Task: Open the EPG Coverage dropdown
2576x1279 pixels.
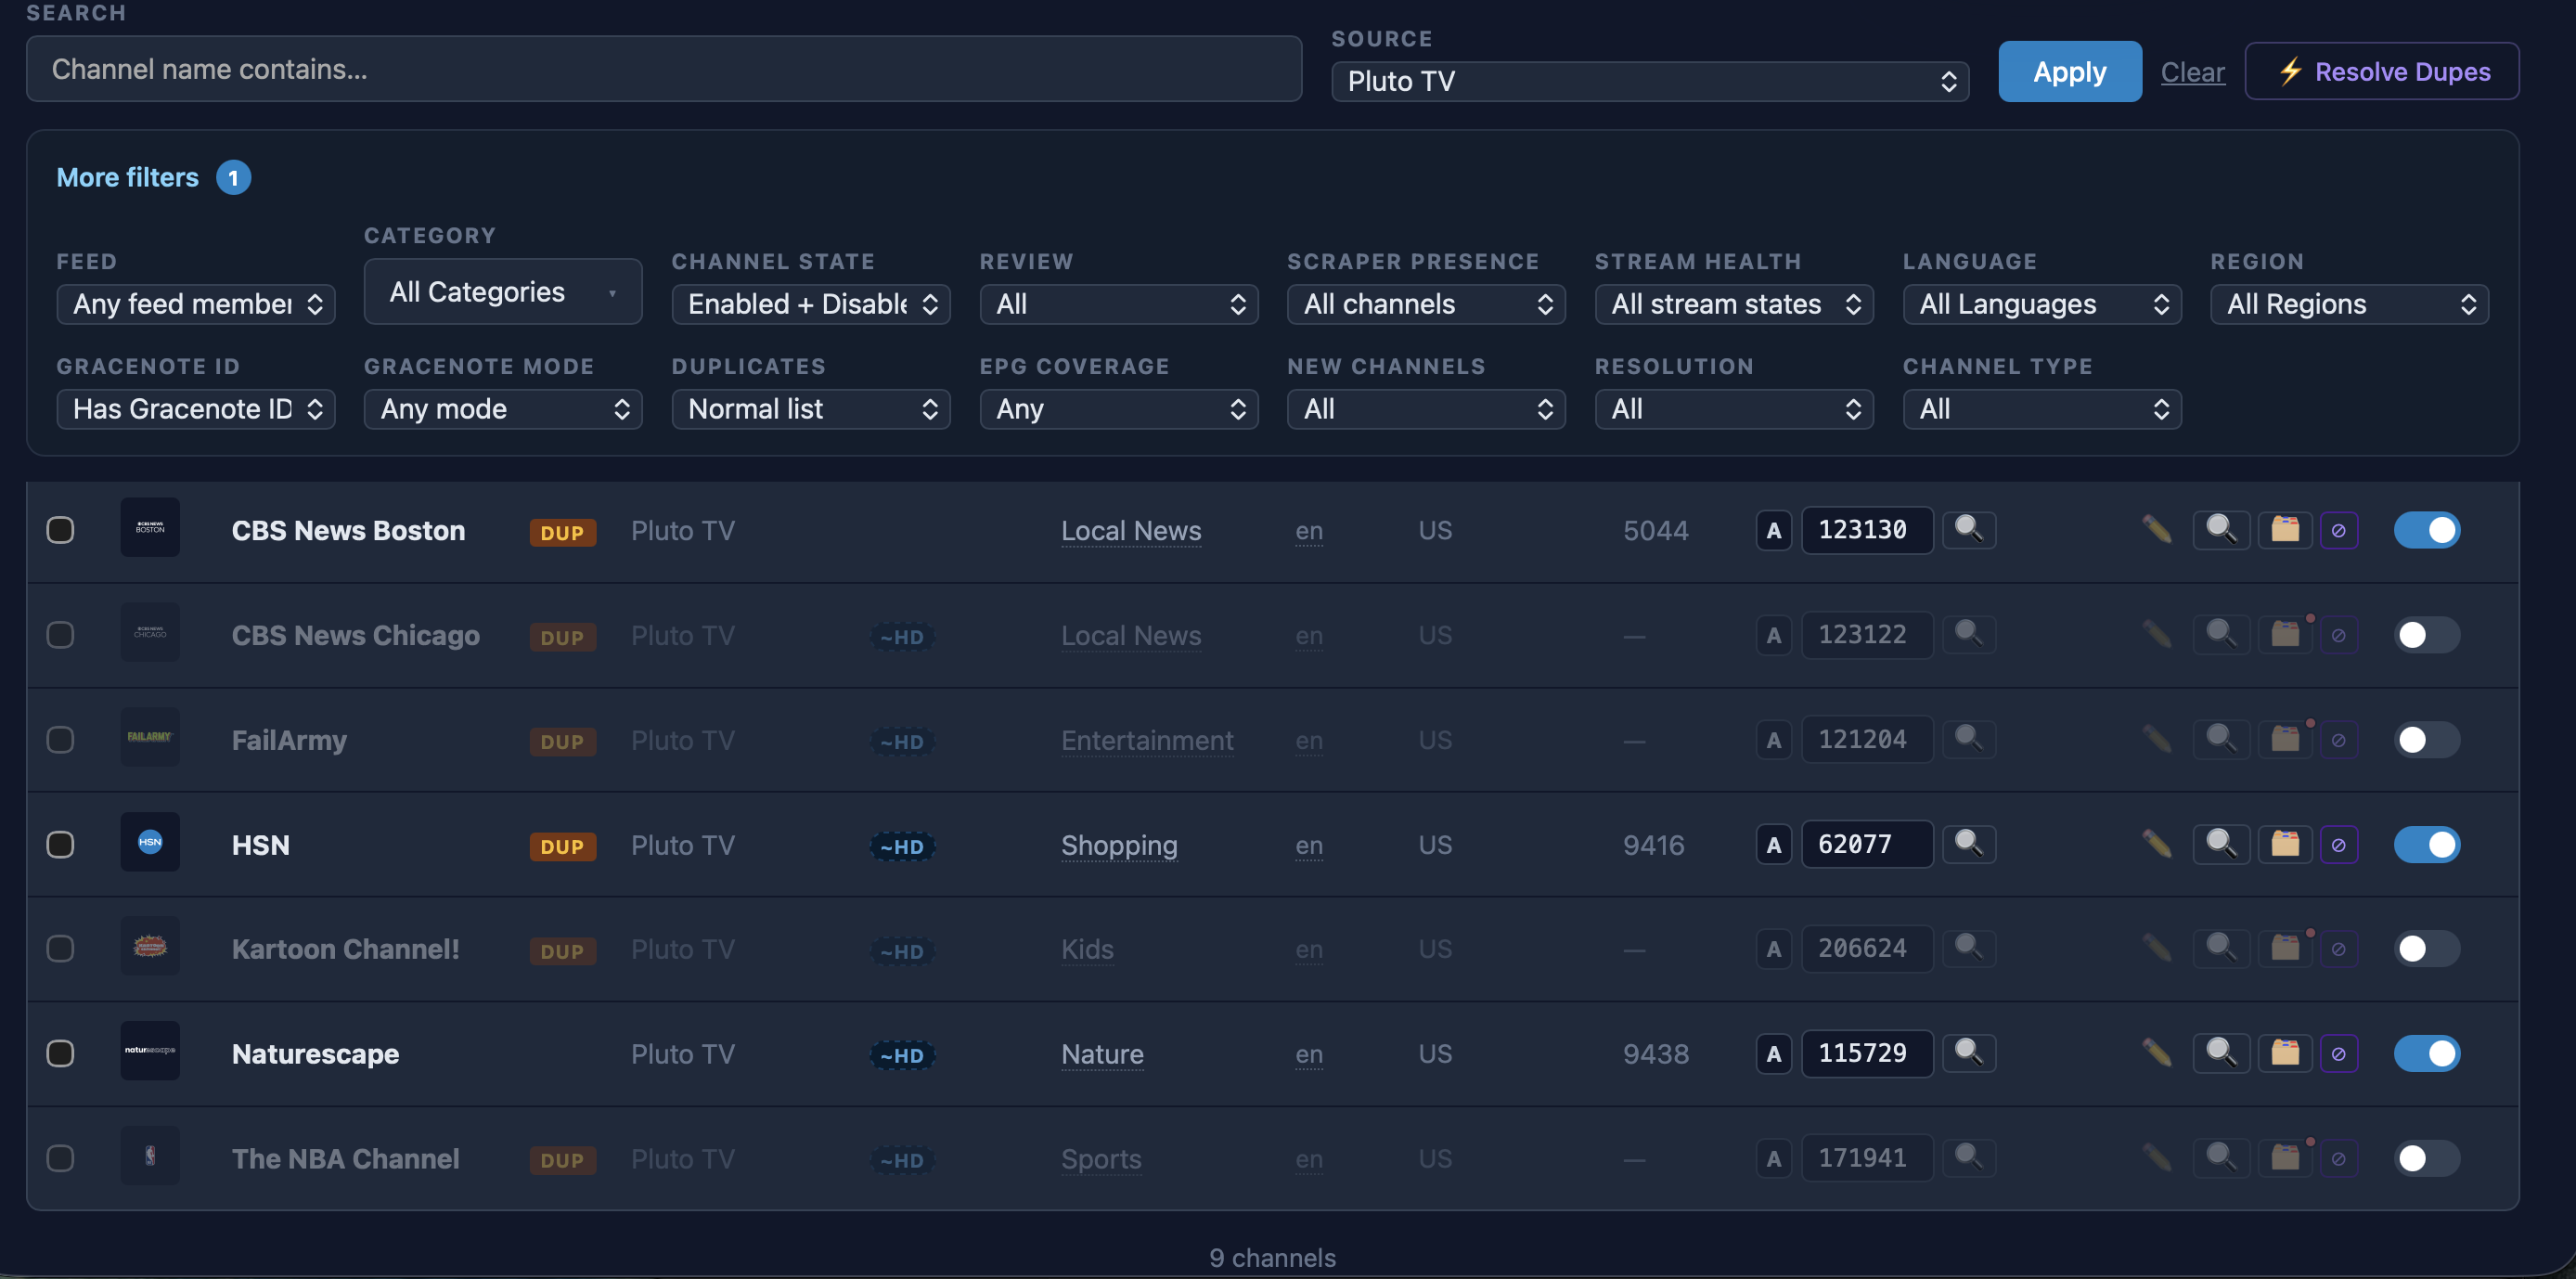Action: click(x=1119, y=409)
